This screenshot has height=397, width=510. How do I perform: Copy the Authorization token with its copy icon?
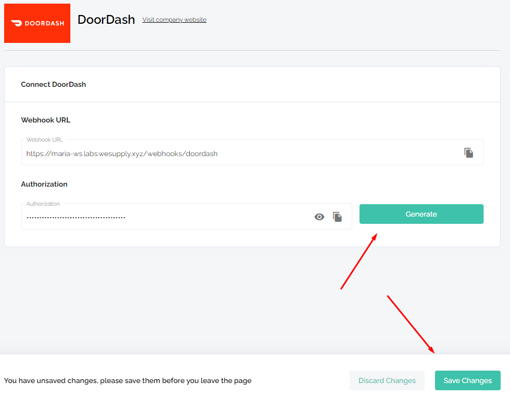pyautogui.click(x=337, y=217)
